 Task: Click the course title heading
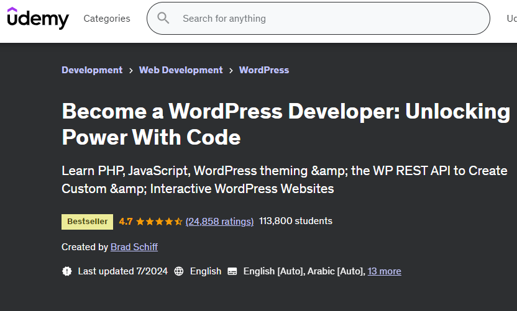[286, 124]
